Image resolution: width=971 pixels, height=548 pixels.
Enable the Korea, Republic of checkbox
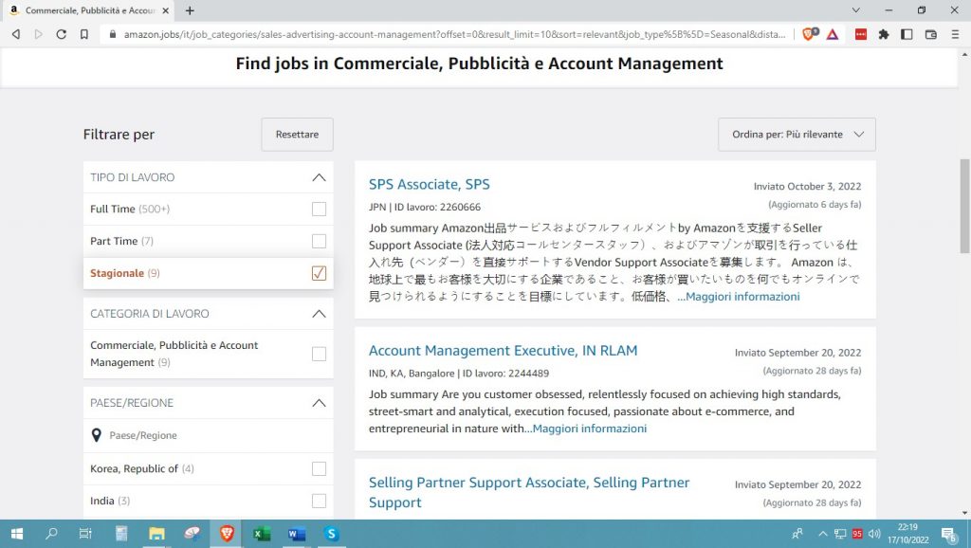pyautogui.click(x=319, y=468)
